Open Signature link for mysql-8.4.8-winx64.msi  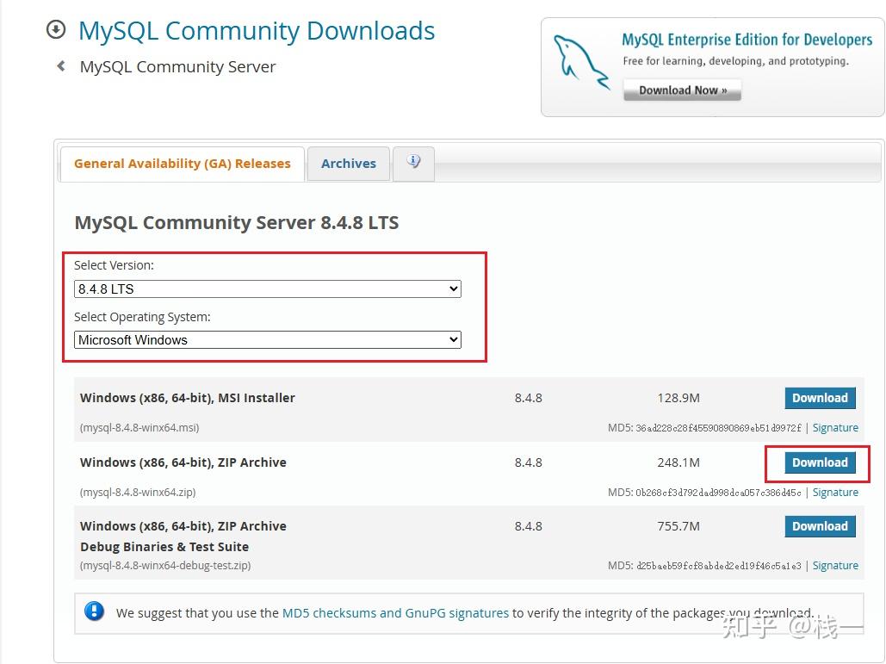point(835,428)
